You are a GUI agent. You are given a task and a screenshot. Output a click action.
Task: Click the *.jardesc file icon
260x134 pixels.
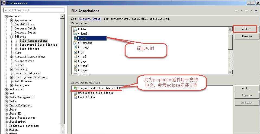(75, 43)
